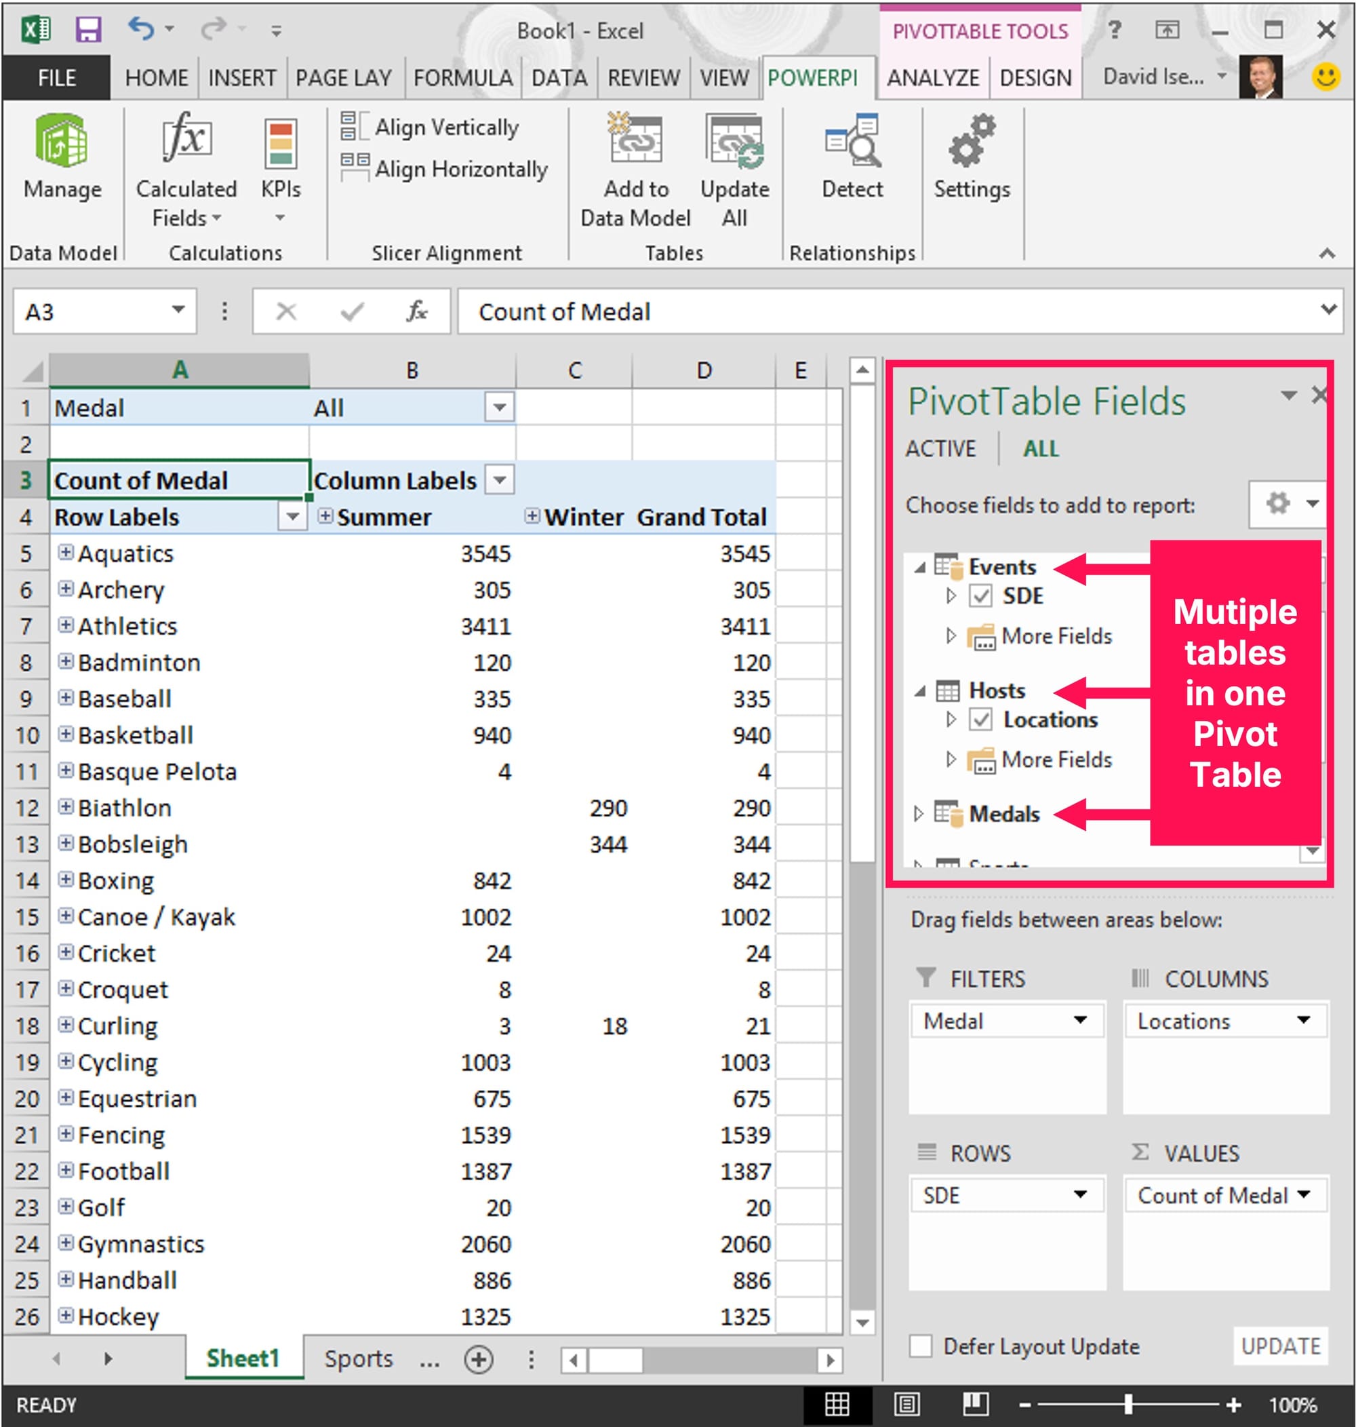Open the Name Box dropdown
1356x1427 pixels.
178,310
